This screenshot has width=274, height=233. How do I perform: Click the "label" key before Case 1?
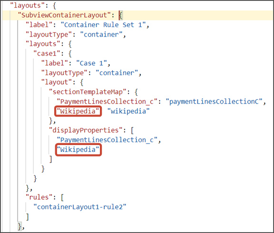click(54, 63)
